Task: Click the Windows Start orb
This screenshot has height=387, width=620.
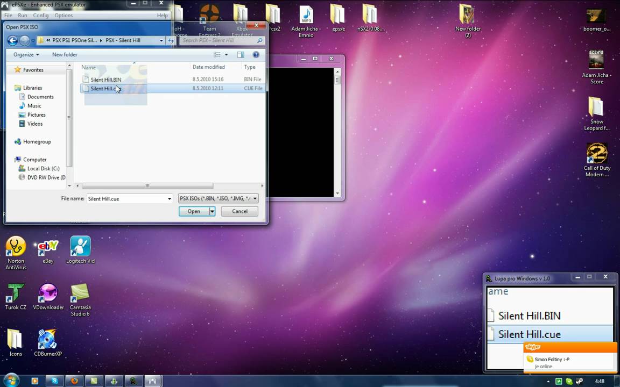Action: 11,380
